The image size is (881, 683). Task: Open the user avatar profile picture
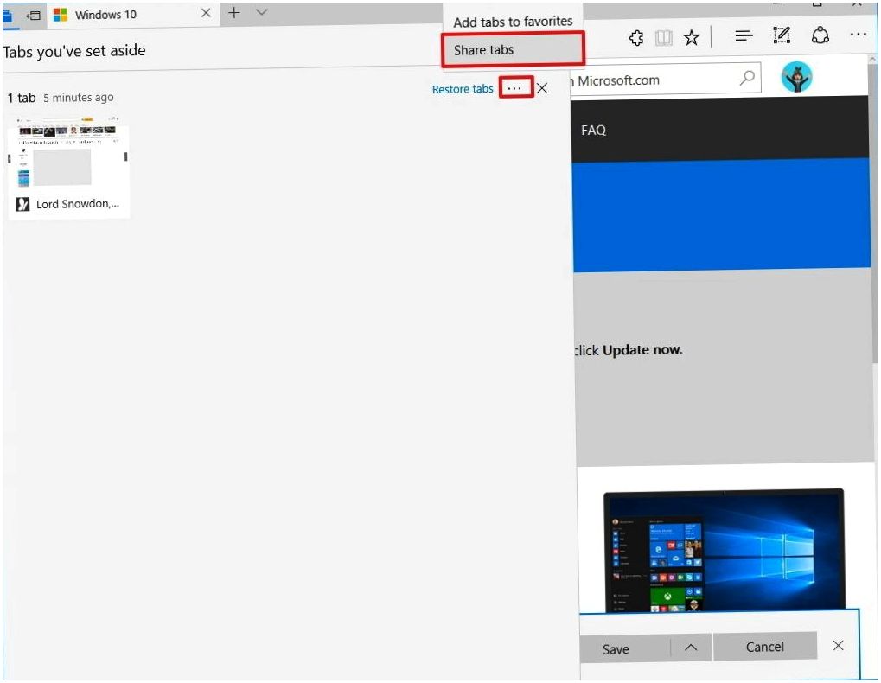(x=796, y=78)
